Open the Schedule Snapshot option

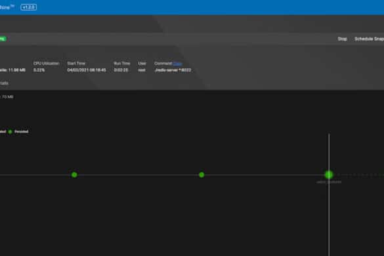(x=369, y=39)
